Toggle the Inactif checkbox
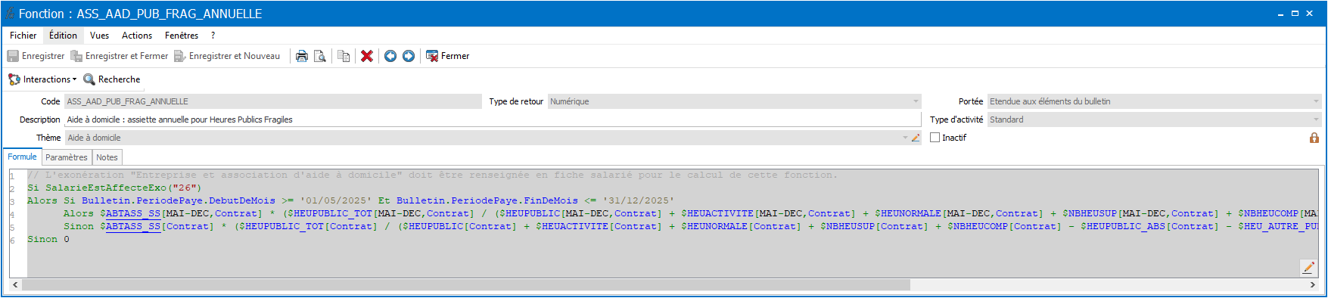 coord(935,138)
